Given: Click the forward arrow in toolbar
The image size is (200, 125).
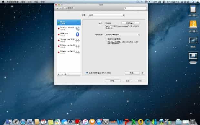Looking at the screenshot, I should [x=61, y=8].
